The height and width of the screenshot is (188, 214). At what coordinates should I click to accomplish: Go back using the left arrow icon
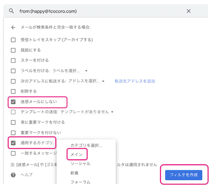coord(13,27)
